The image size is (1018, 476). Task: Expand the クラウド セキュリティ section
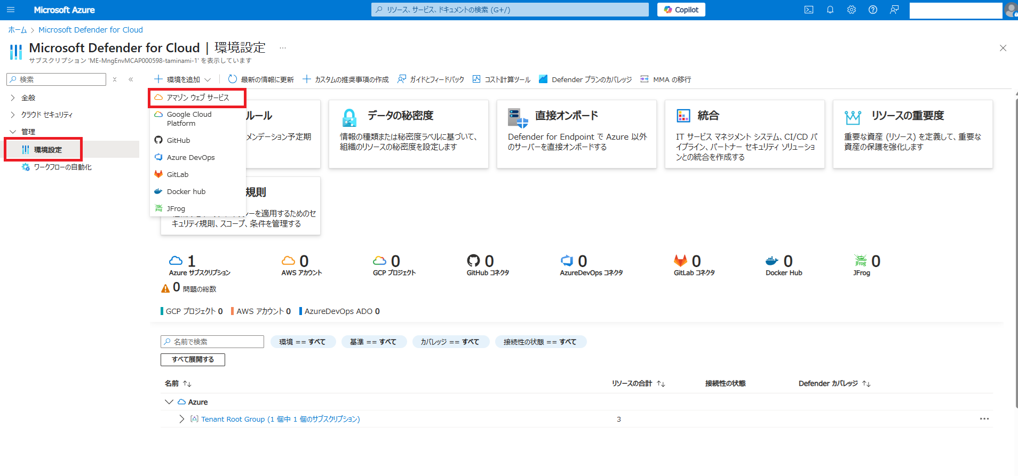(x=13, y=115)
